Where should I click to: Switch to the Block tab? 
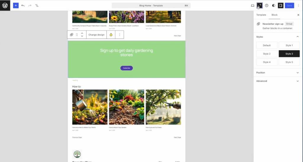[x=274, y=15]
